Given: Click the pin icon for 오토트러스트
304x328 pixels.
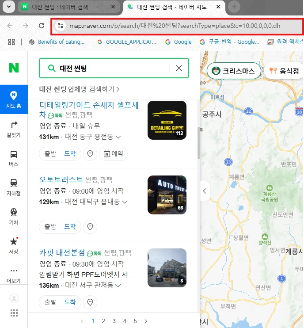Looking at the screenshot, I should pyautogui.click(x=90, y=226).
